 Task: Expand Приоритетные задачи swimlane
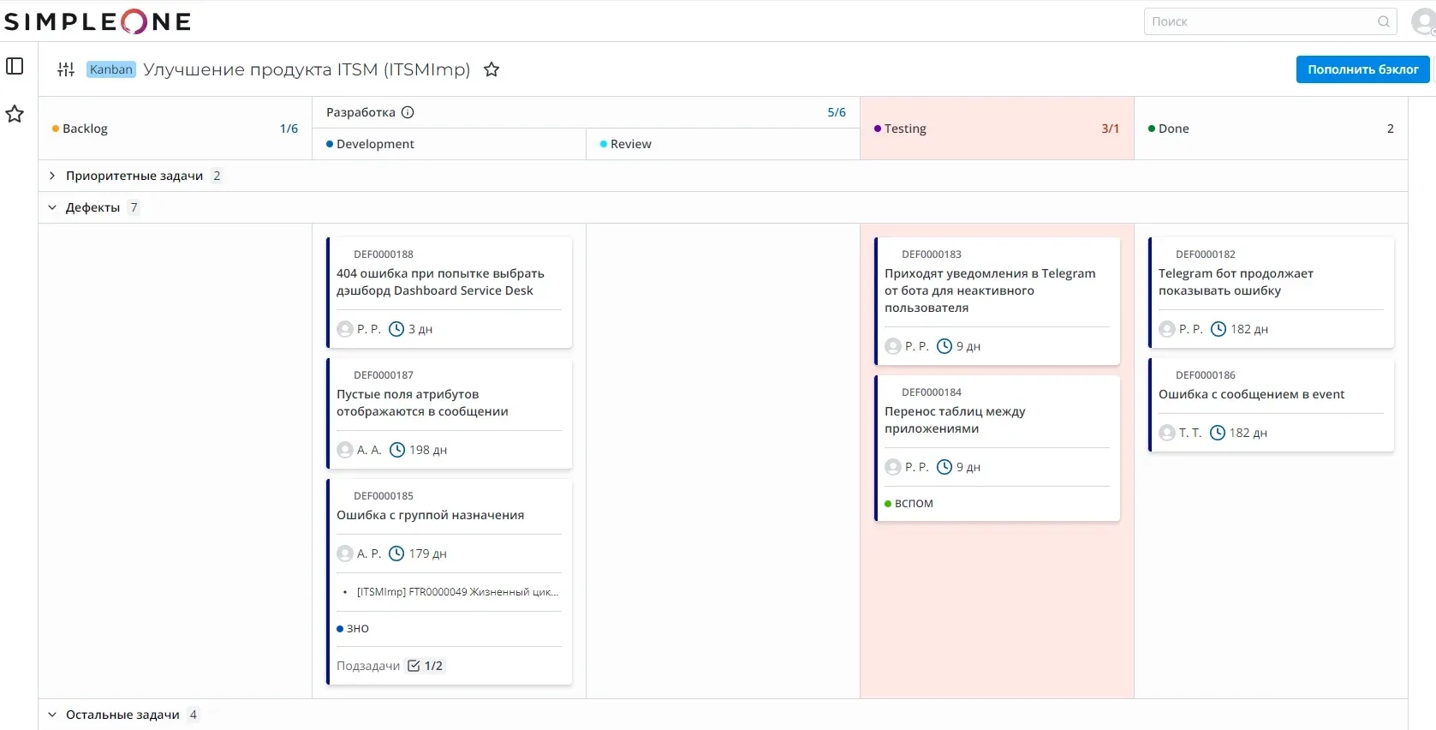point(52,176)
